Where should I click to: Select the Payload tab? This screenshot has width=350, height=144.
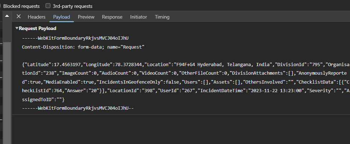(x=61, y=17)
